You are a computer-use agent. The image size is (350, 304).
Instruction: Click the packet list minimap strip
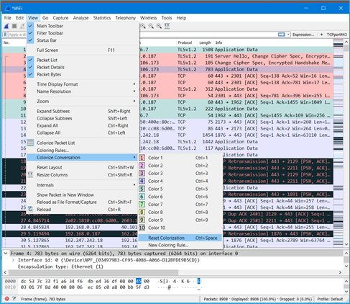point(339,144)
